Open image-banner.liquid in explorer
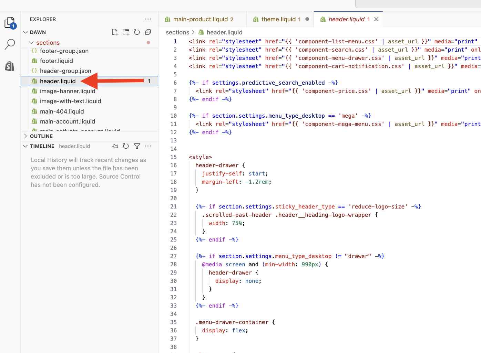The width and height of the screenshot is (481, 353). pyautogui.click(x=68, y=91)
